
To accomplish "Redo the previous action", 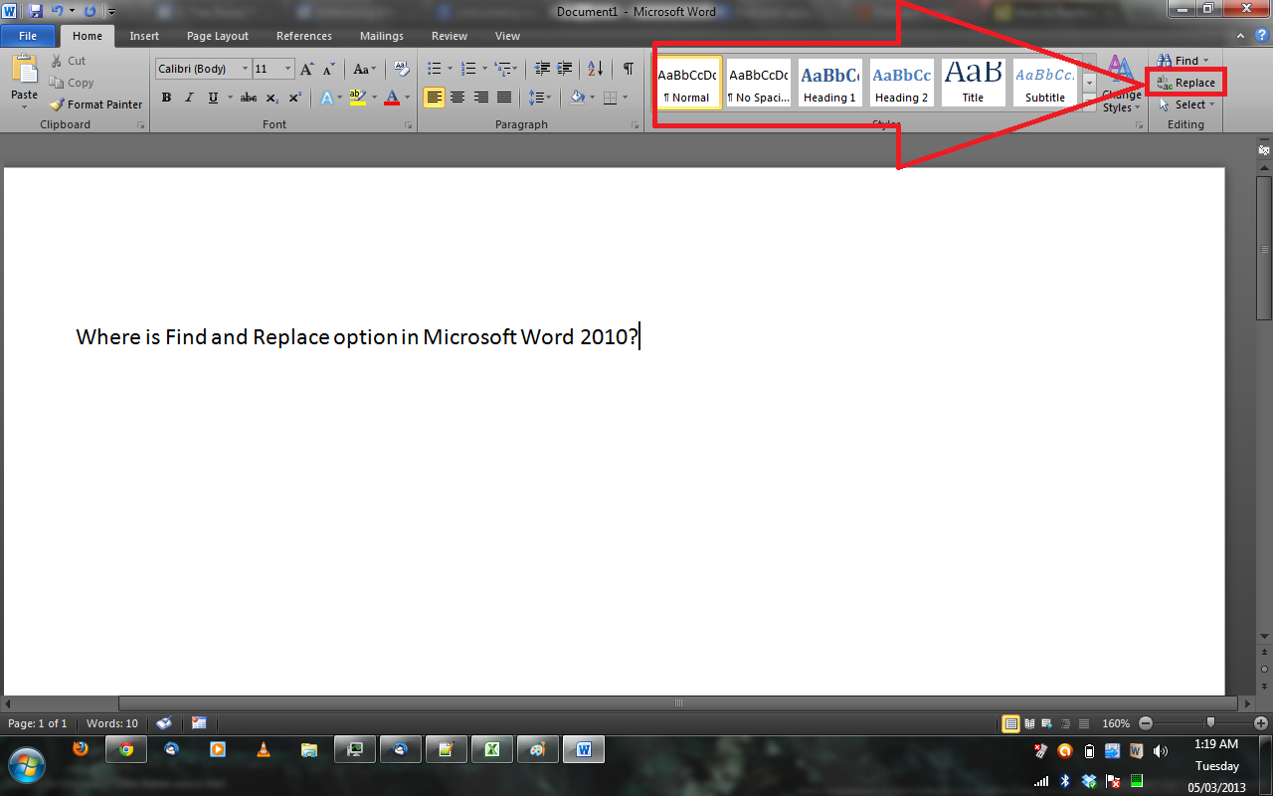I will [90, 11].
